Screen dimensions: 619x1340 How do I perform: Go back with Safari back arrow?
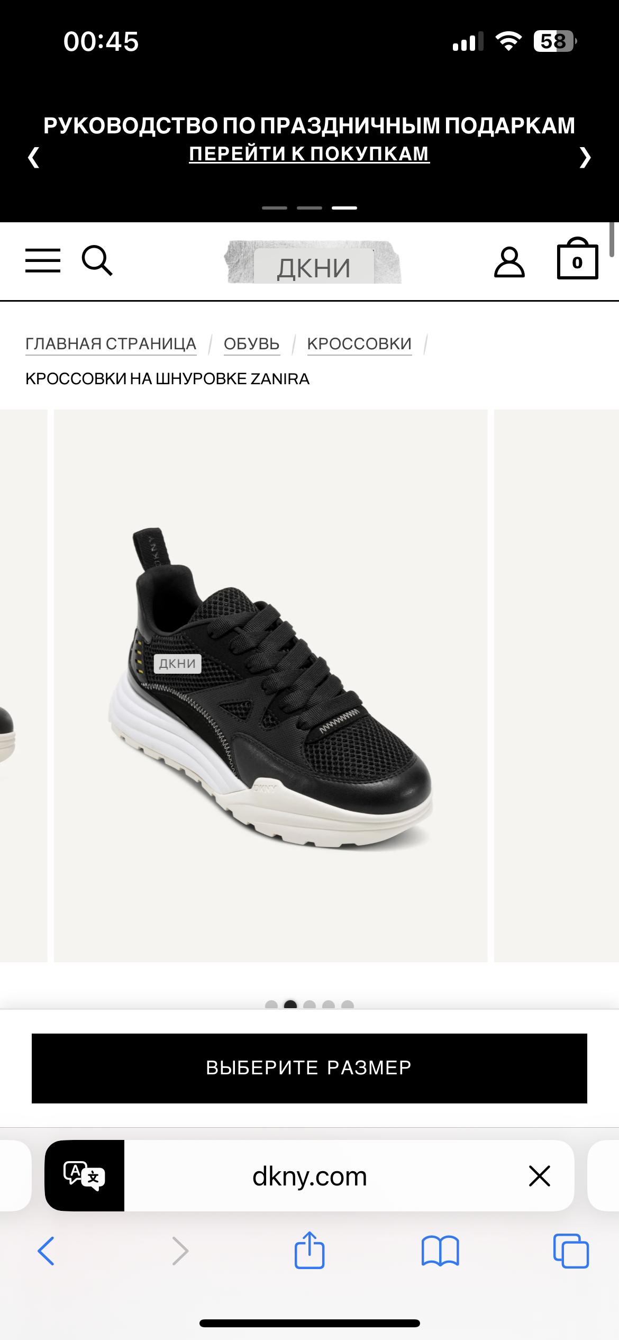(46, 1251)
